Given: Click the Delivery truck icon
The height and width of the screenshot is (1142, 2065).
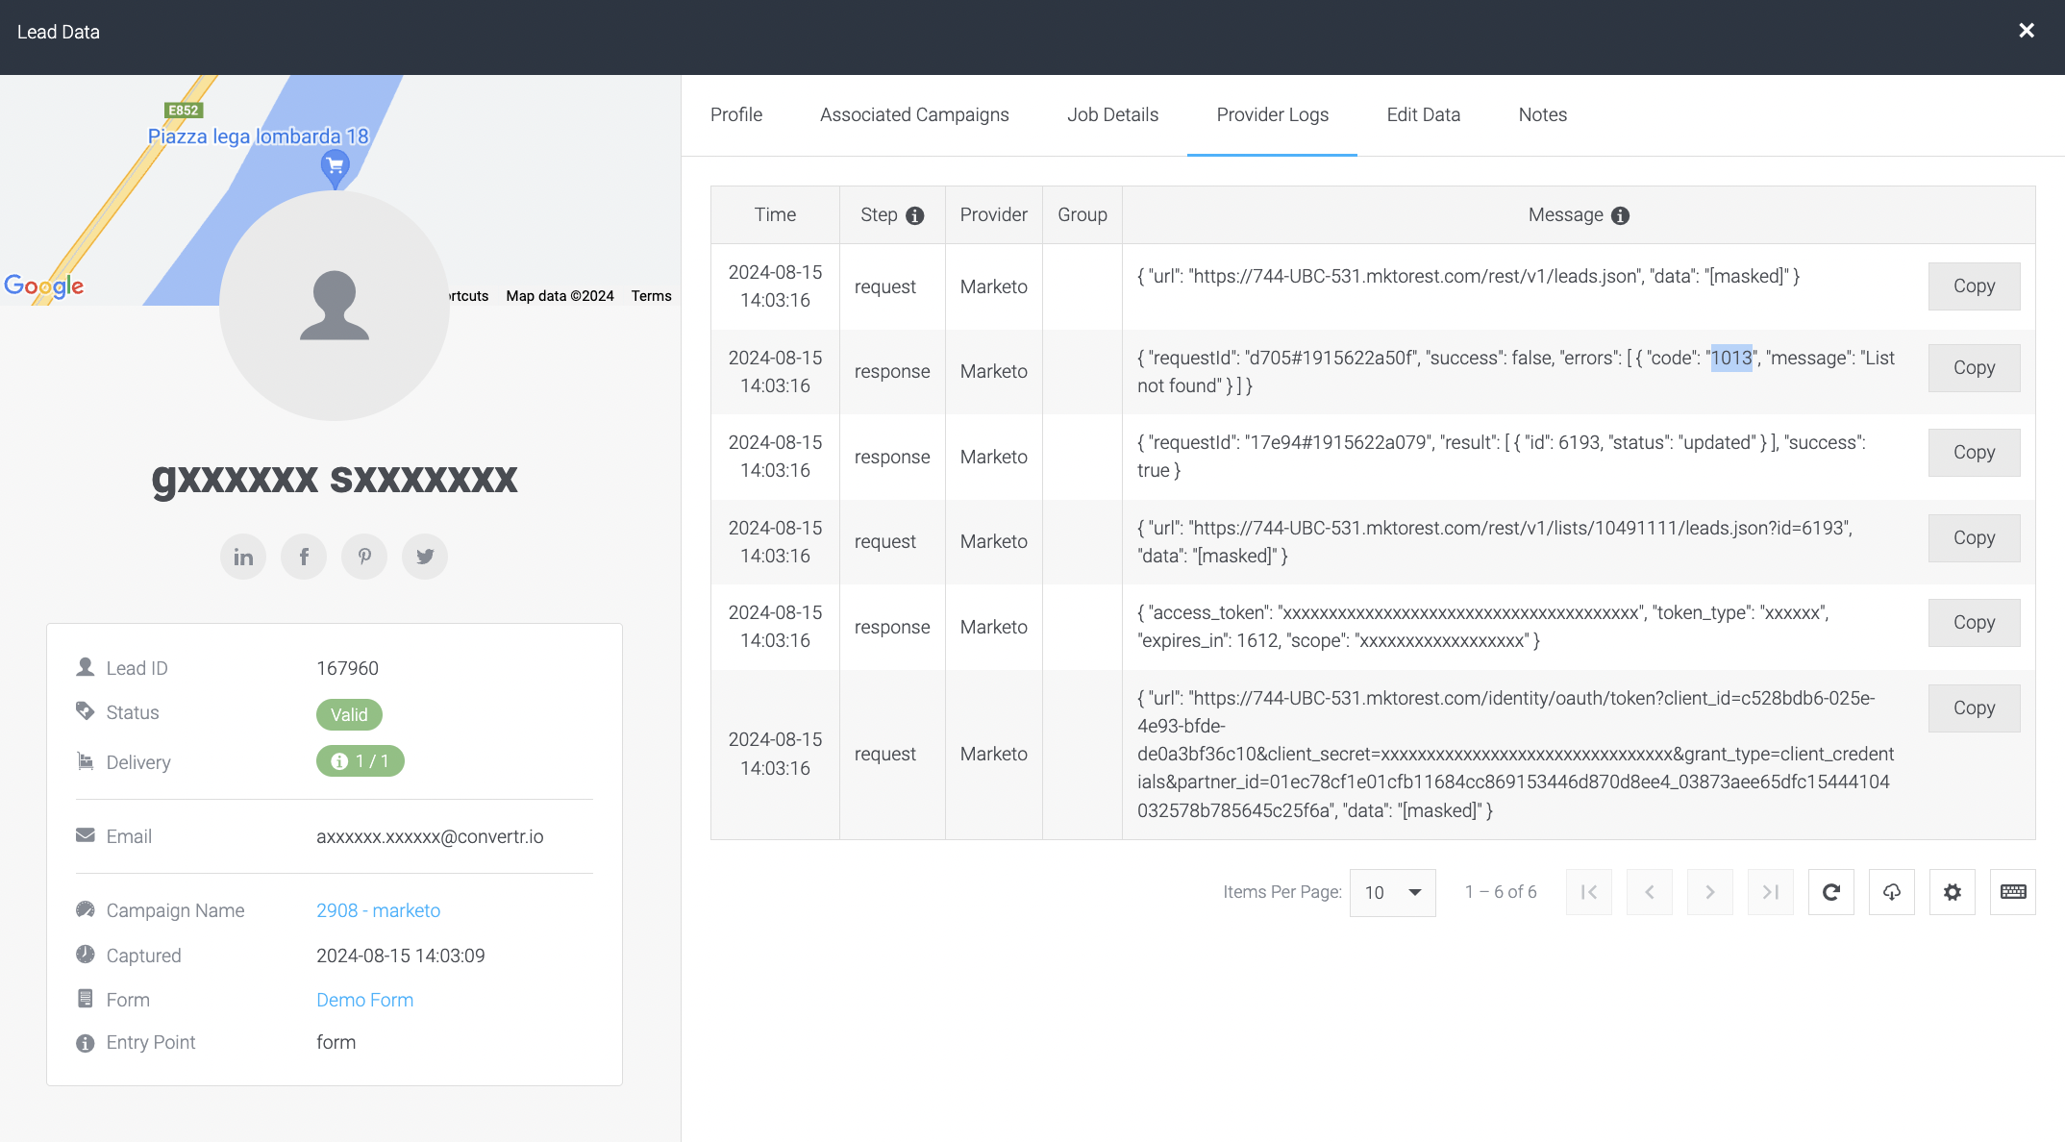Looking at the screenshot, I should 86,761.
